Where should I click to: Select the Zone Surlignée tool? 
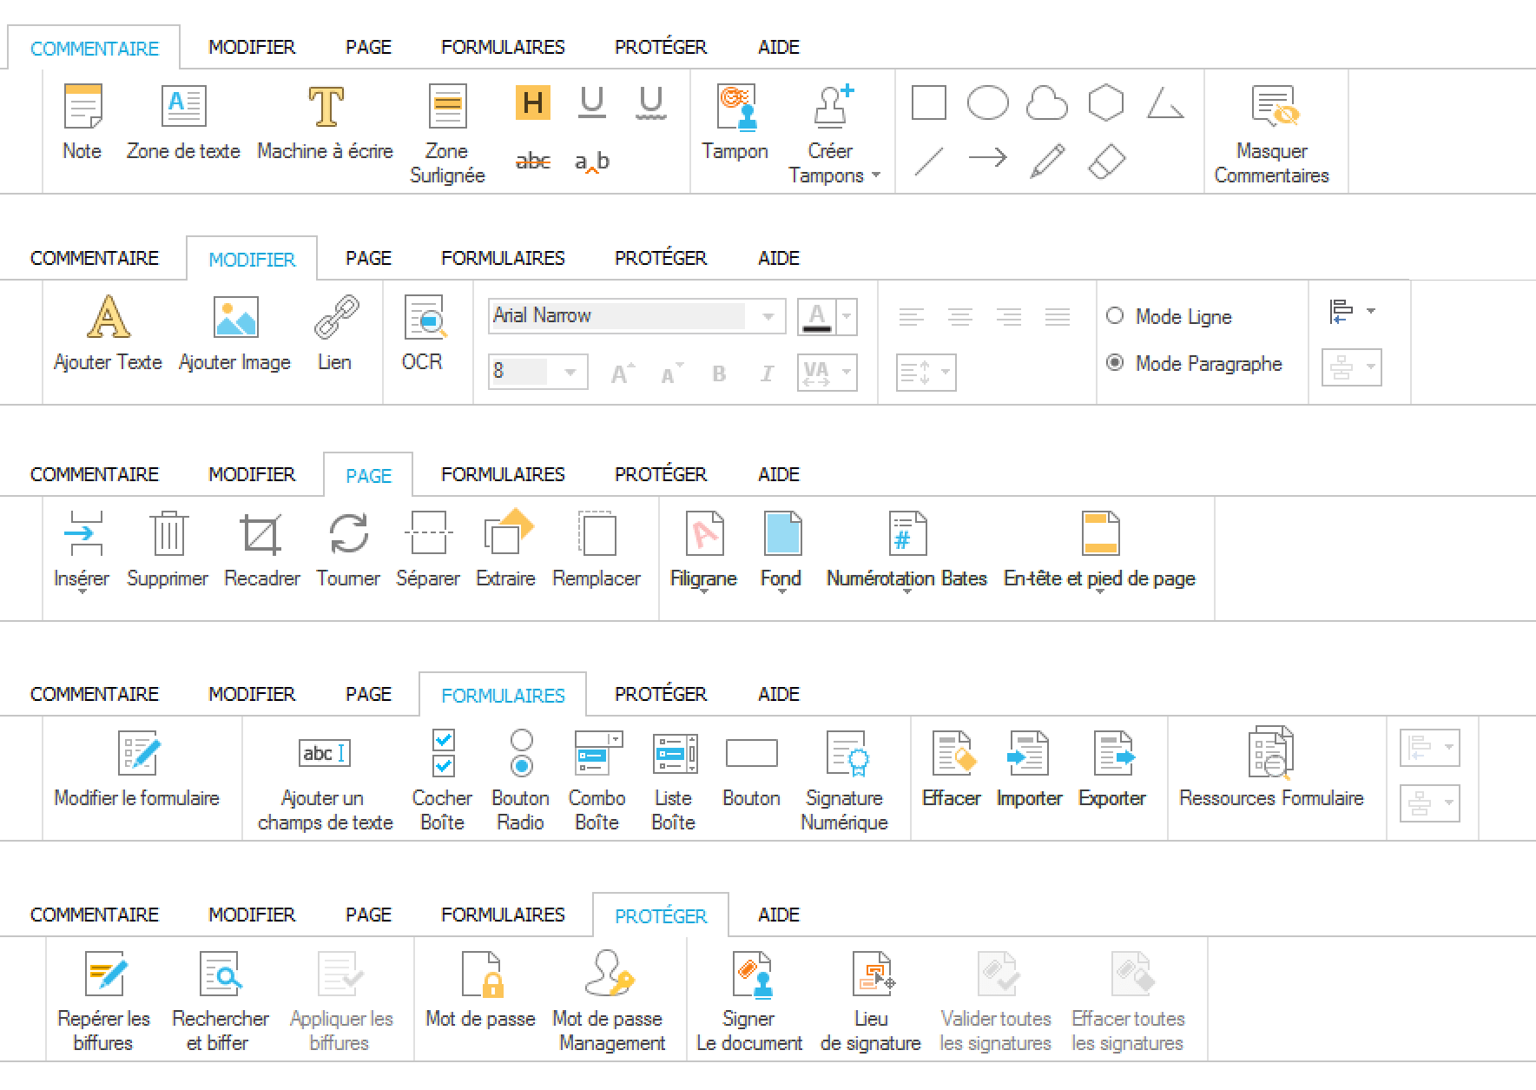pos(447,134)
